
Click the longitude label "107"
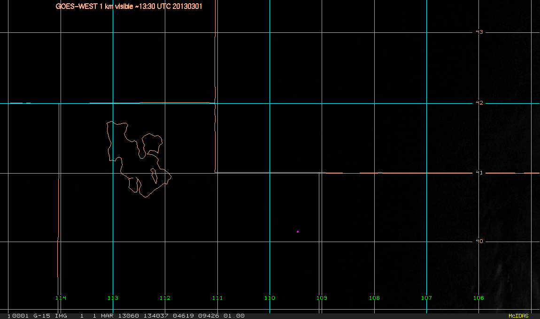pyautogui.click(x=426, y=298)
